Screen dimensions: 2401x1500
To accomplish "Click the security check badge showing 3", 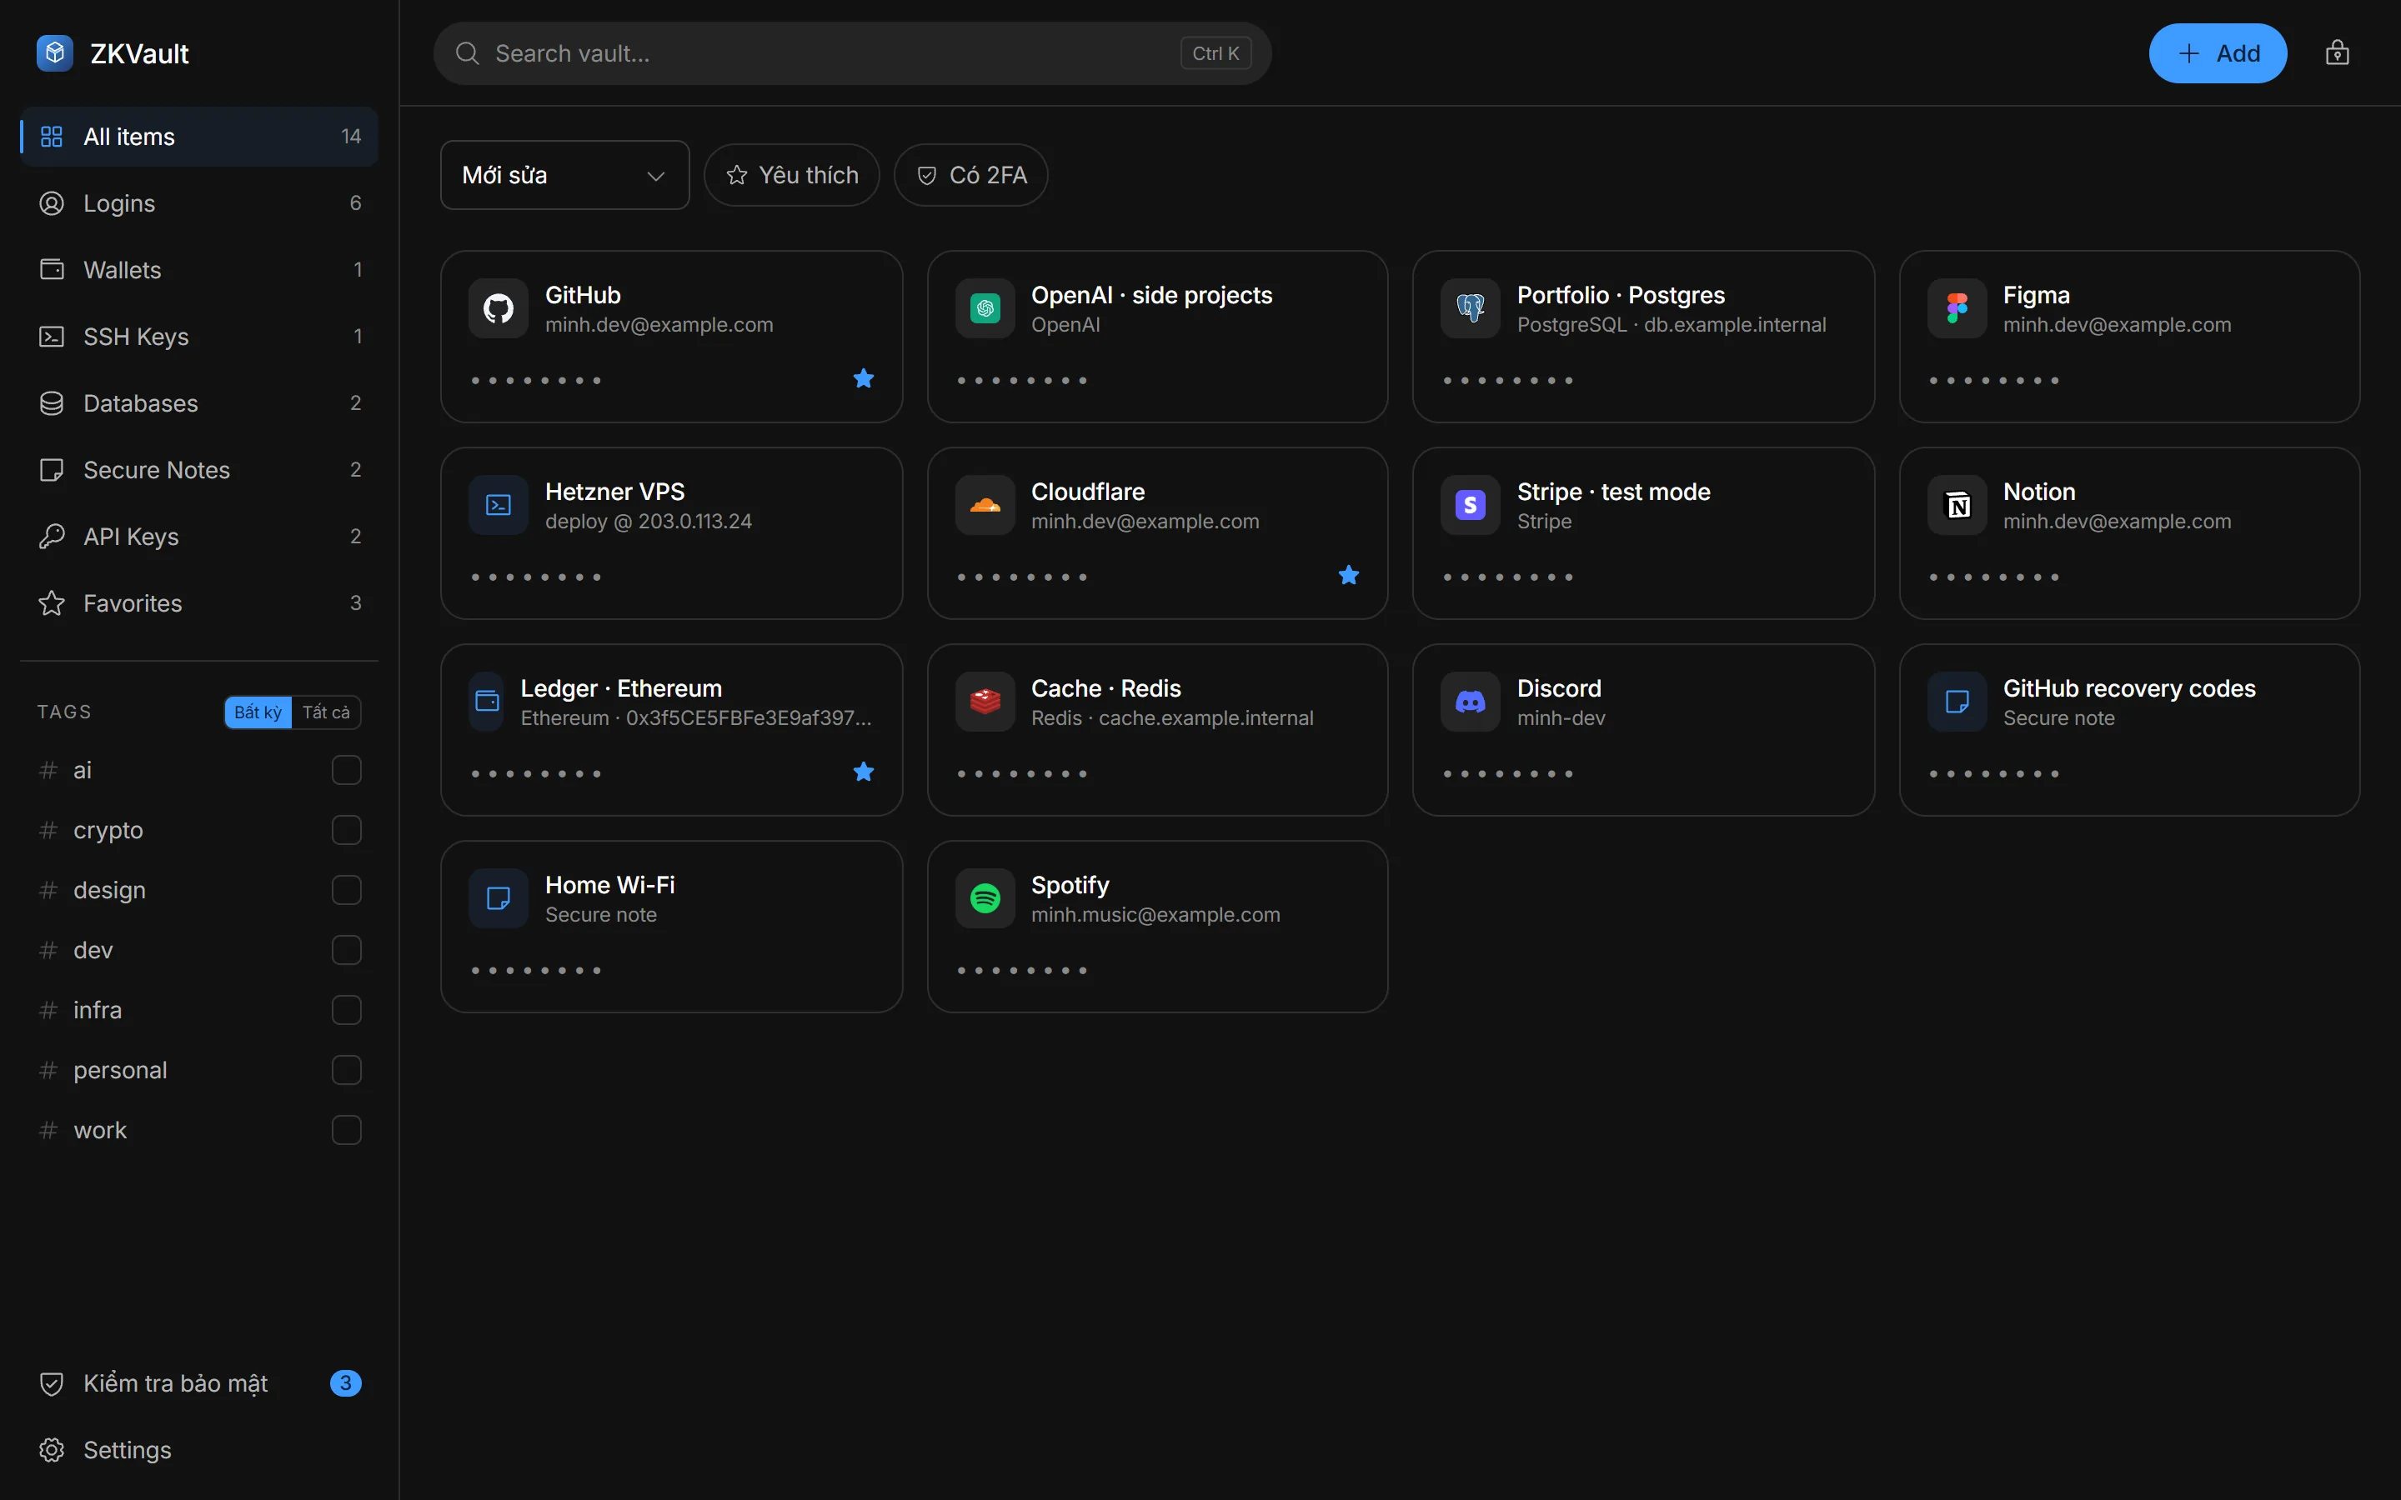I will click(345, 1382).
